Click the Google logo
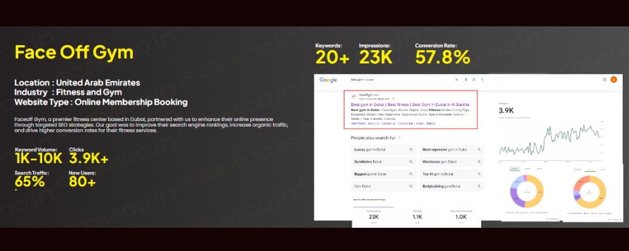The height and width of the screenshot is (251, 629). pos(328,80)
